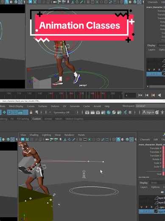Toggle V visibility of geo layer in lower window
165x221 pixels.
point(141,207)
